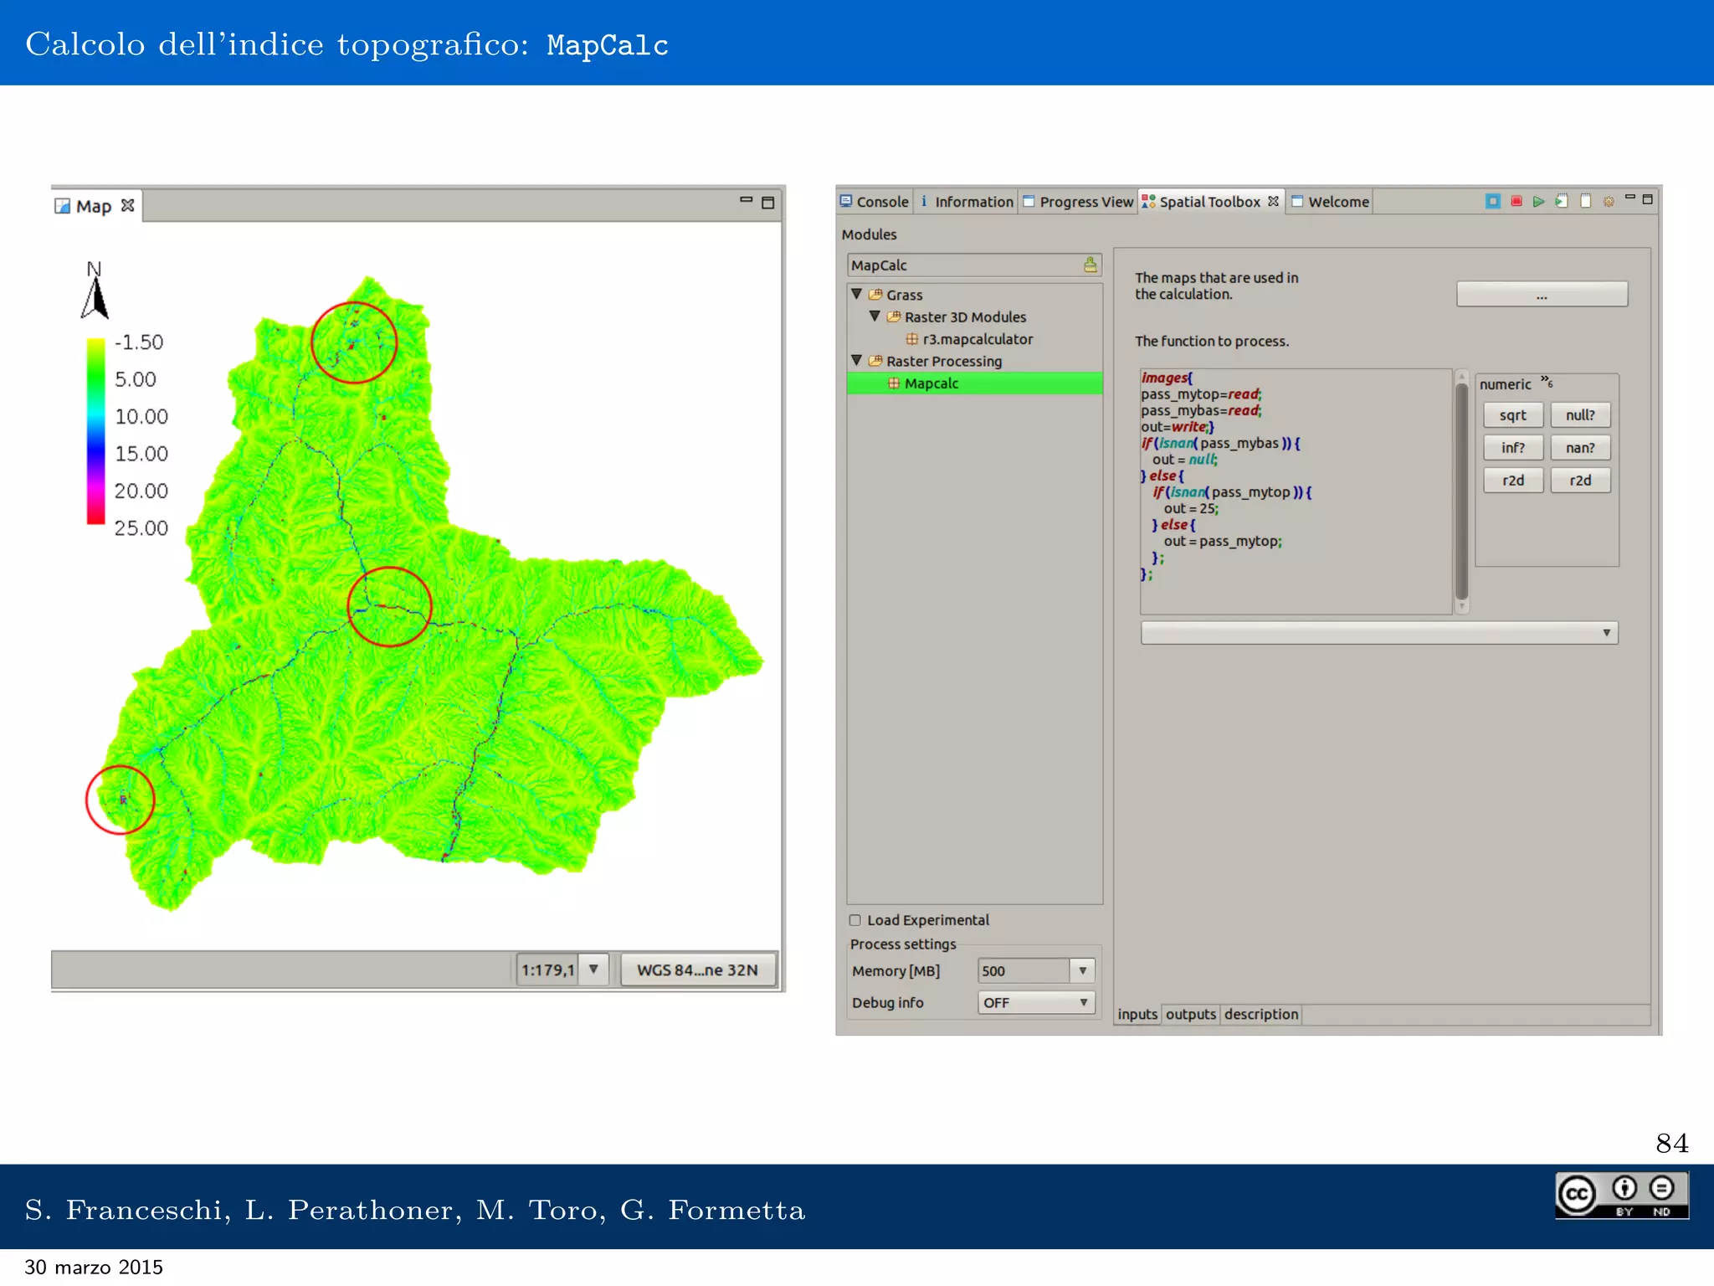Minimize the Map view panel
The image size is (1714, 1286).
746,200
